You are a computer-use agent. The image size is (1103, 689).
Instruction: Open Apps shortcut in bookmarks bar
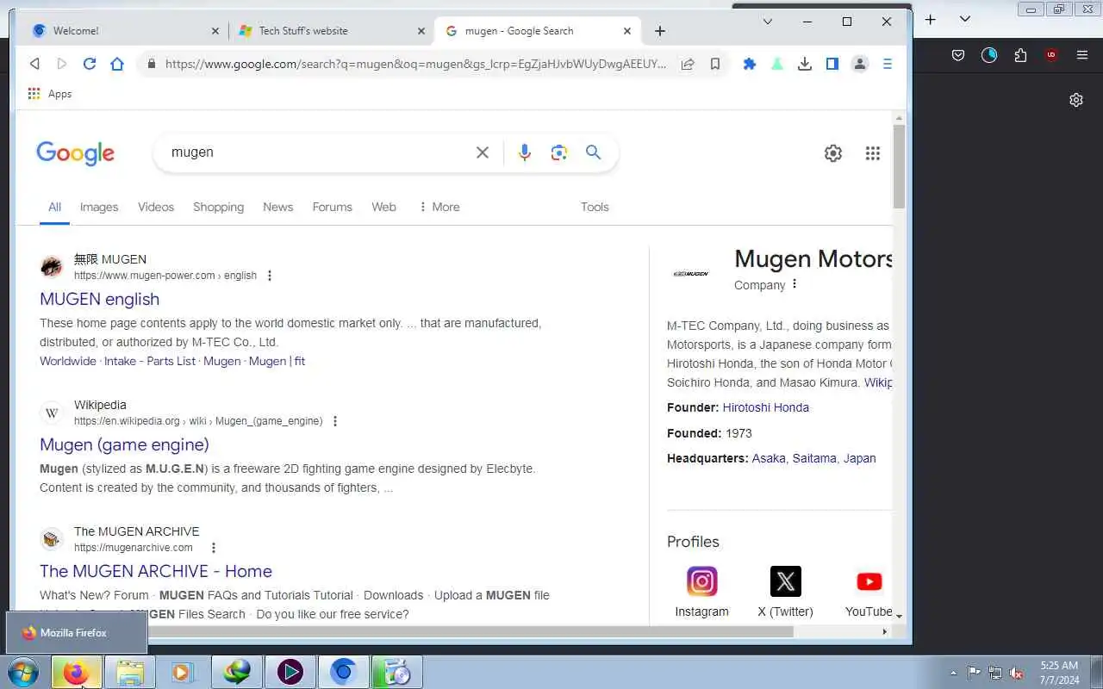(49, 94)
